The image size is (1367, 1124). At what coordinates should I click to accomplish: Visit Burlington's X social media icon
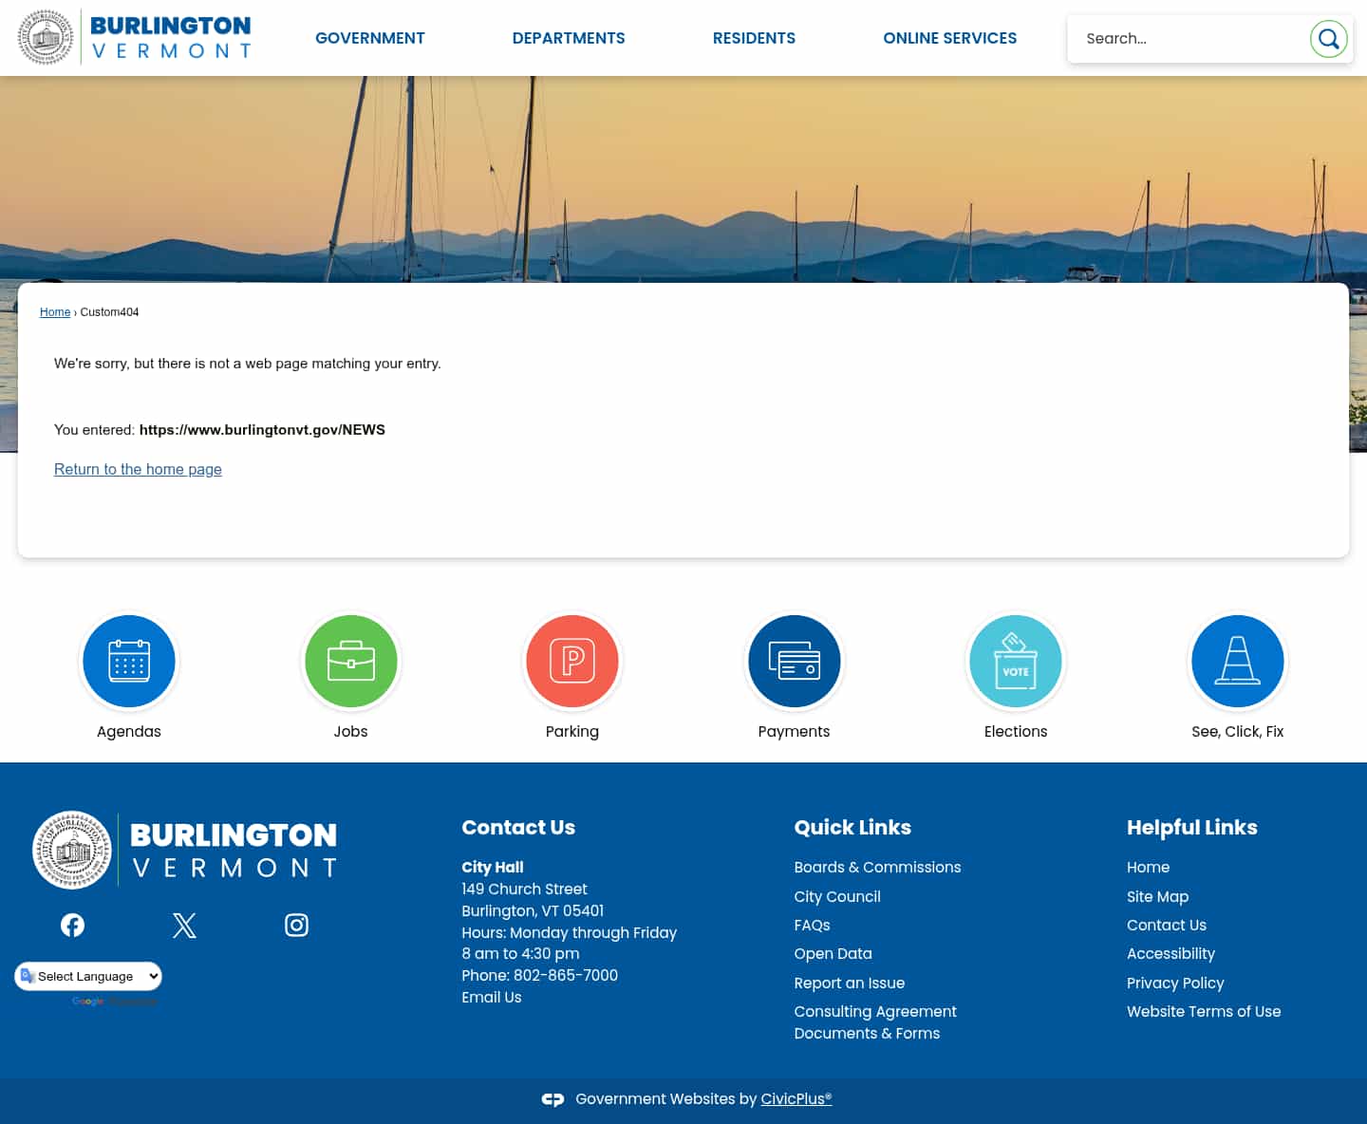tap(184, 924)
